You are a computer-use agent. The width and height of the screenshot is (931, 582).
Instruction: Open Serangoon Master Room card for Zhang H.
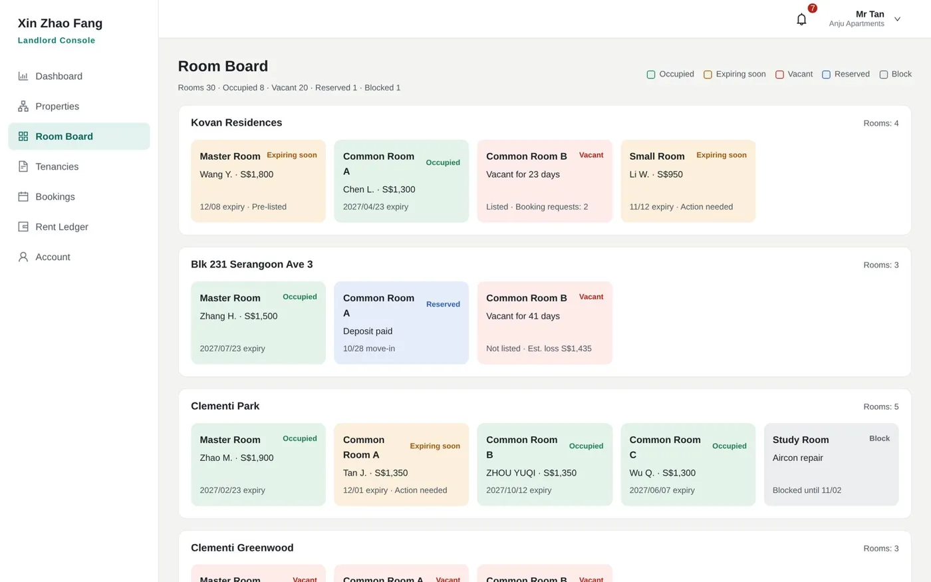coord(258,323)
